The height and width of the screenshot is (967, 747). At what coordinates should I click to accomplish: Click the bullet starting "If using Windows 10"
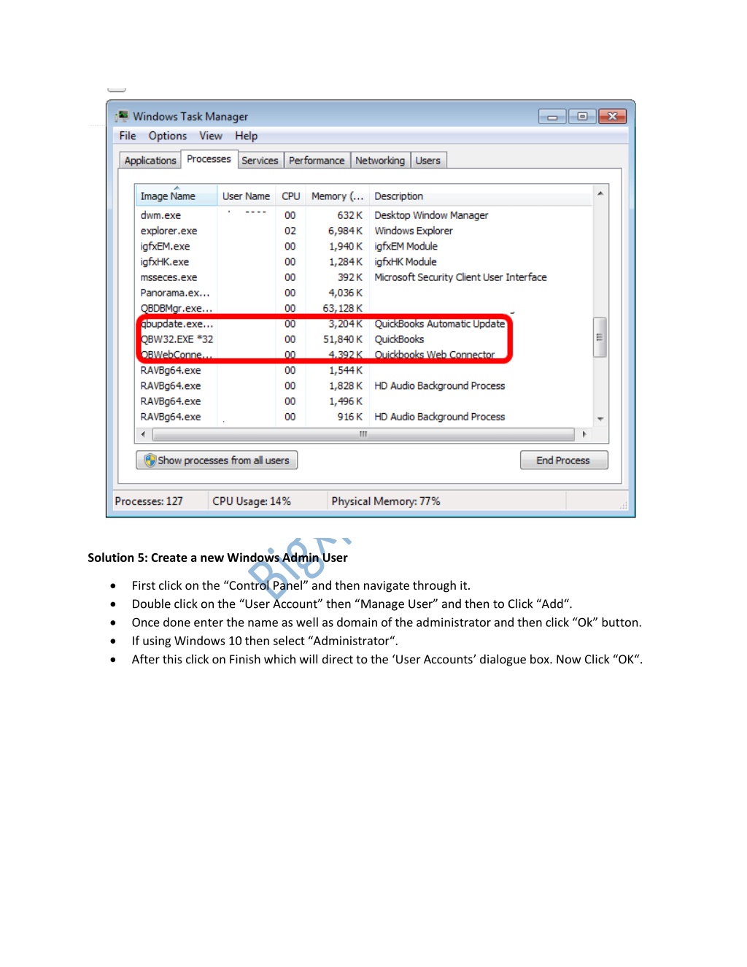(x=265, y=641)
